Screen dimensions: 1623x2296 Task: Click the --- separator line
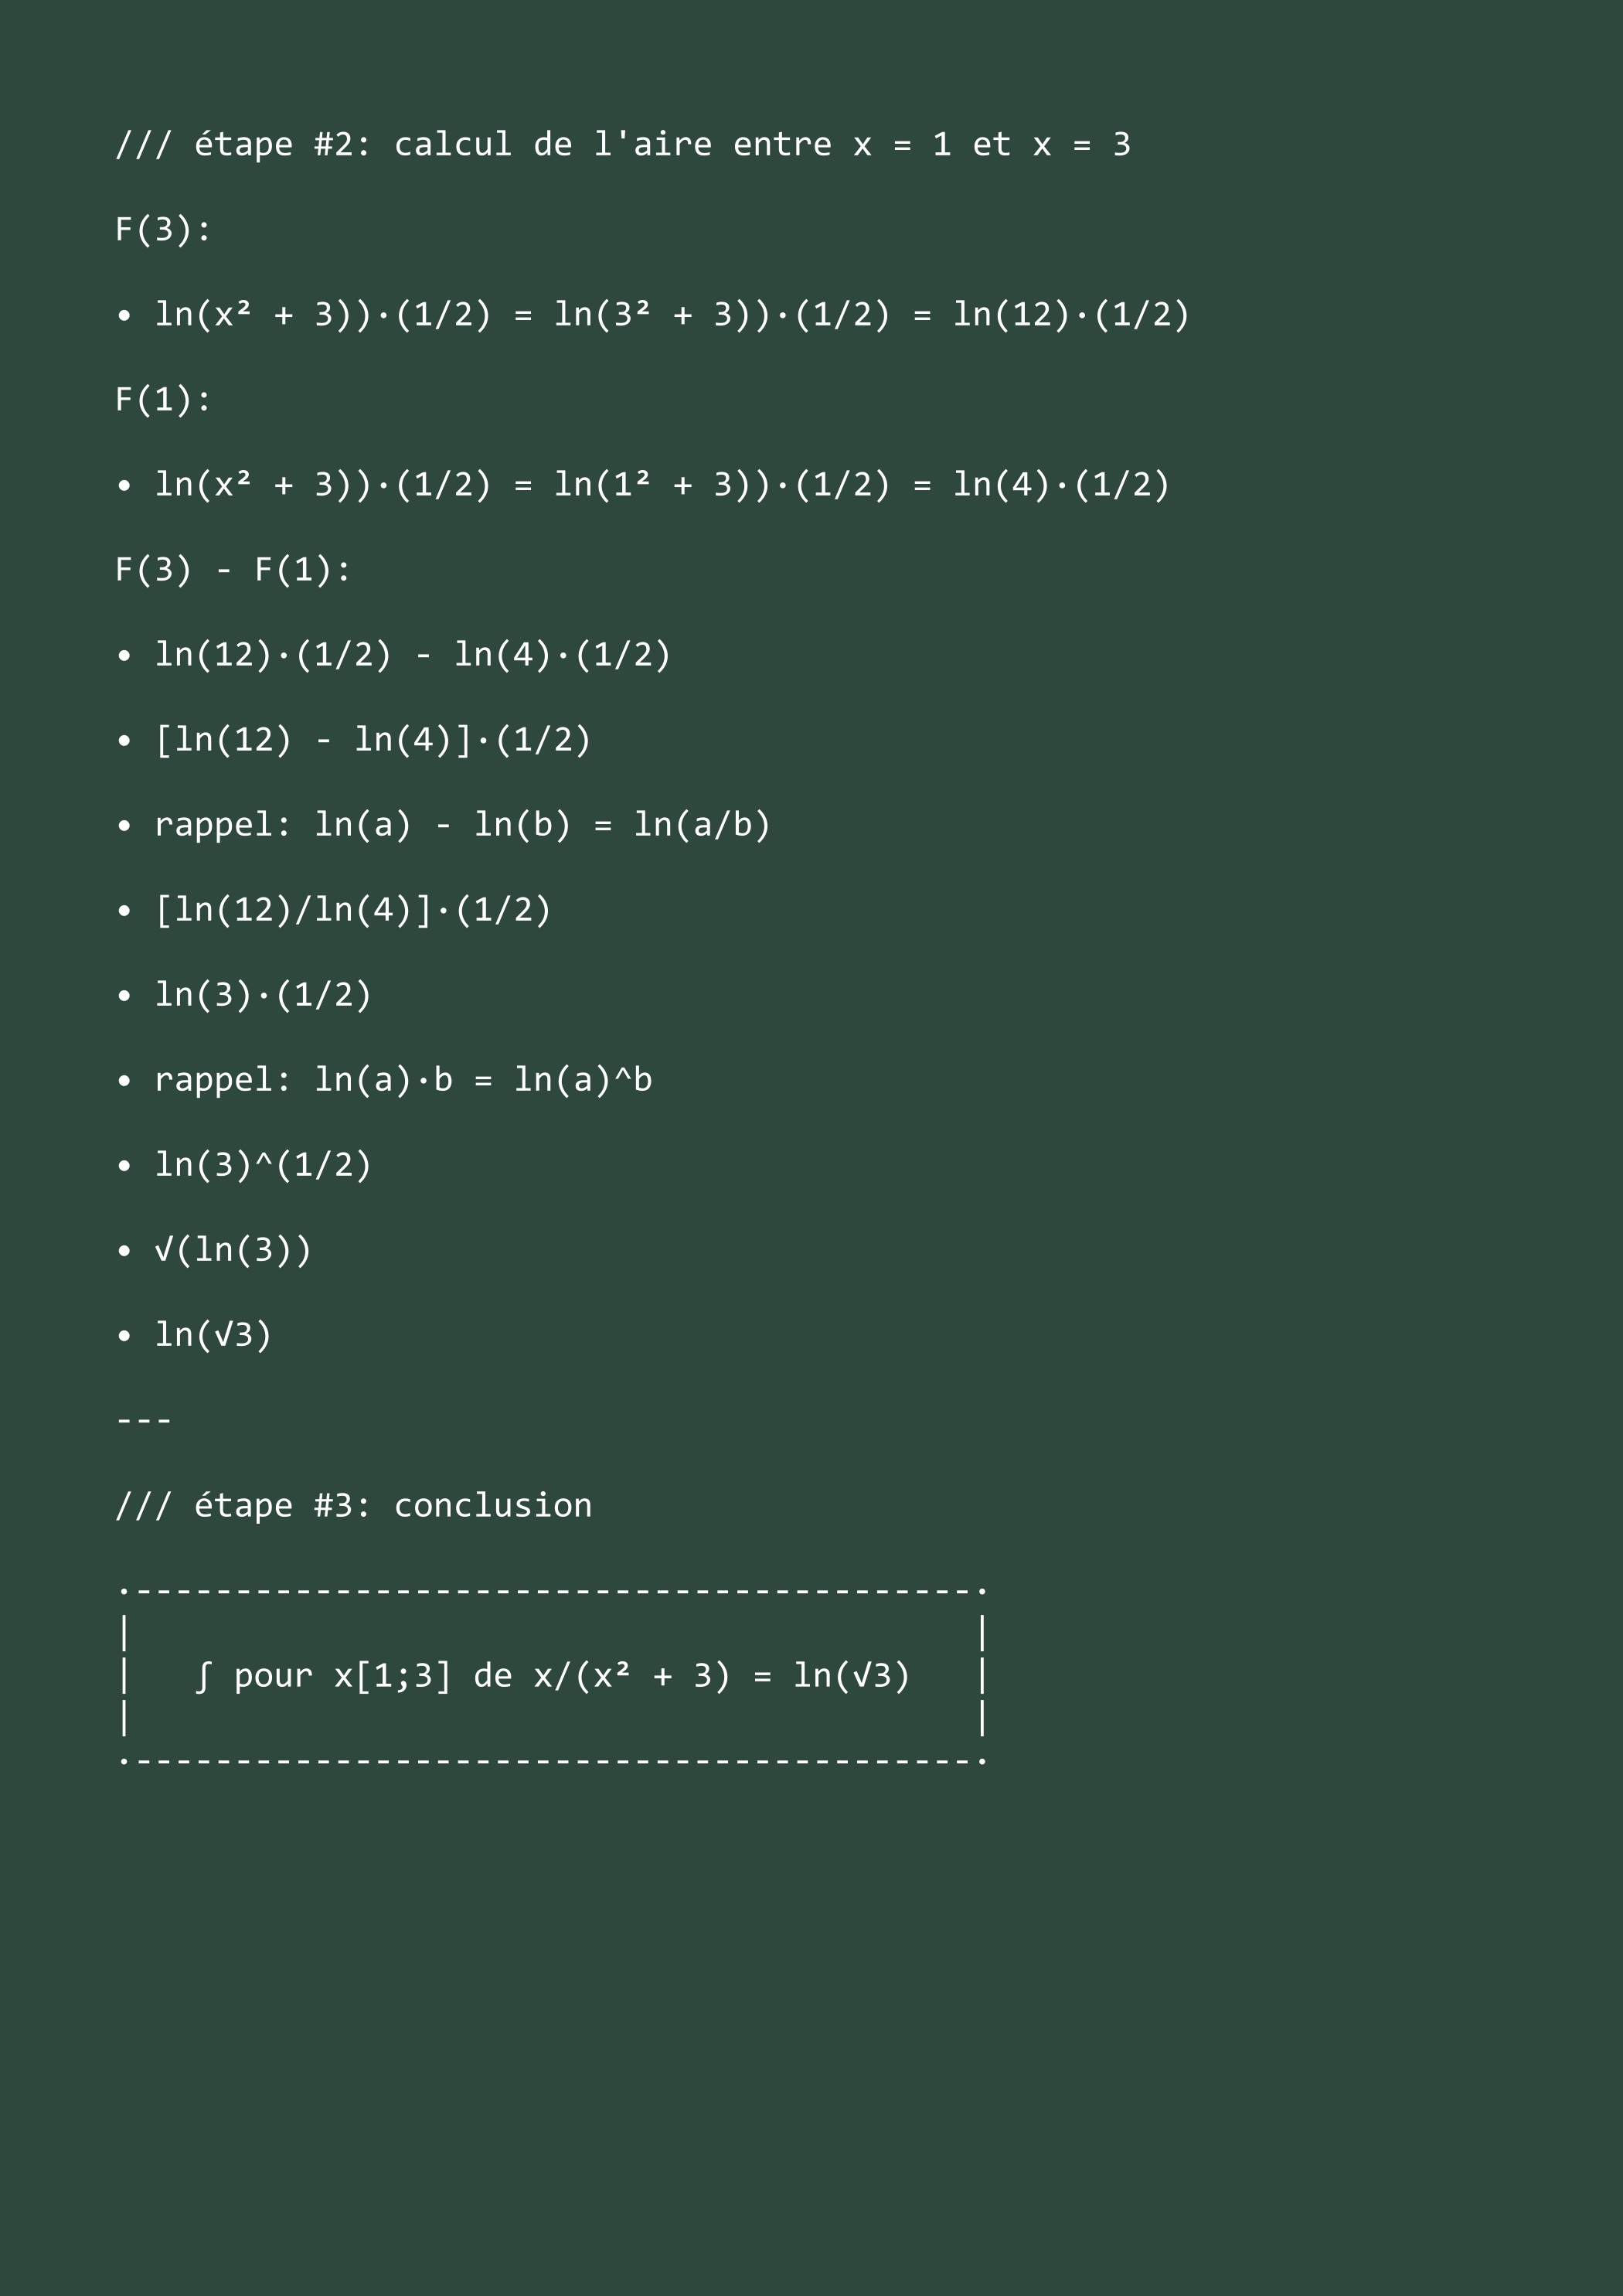(144, 1420)
